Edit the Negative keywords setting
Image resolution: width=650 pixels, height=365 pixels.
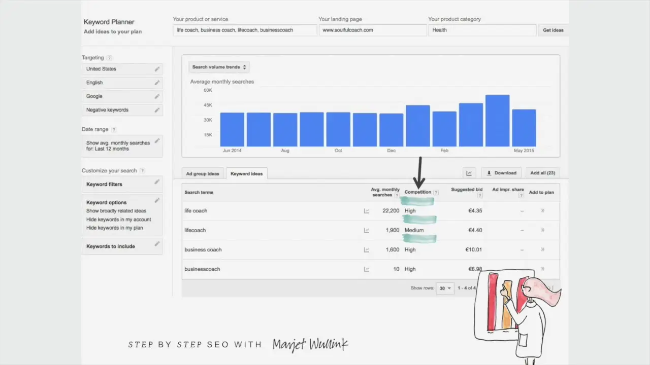[157, 110]
